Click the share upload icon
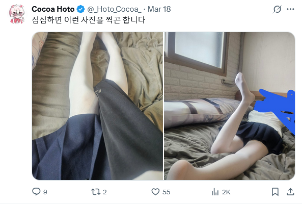The height and width of the screenshot is (204, 302). (290, 192)
